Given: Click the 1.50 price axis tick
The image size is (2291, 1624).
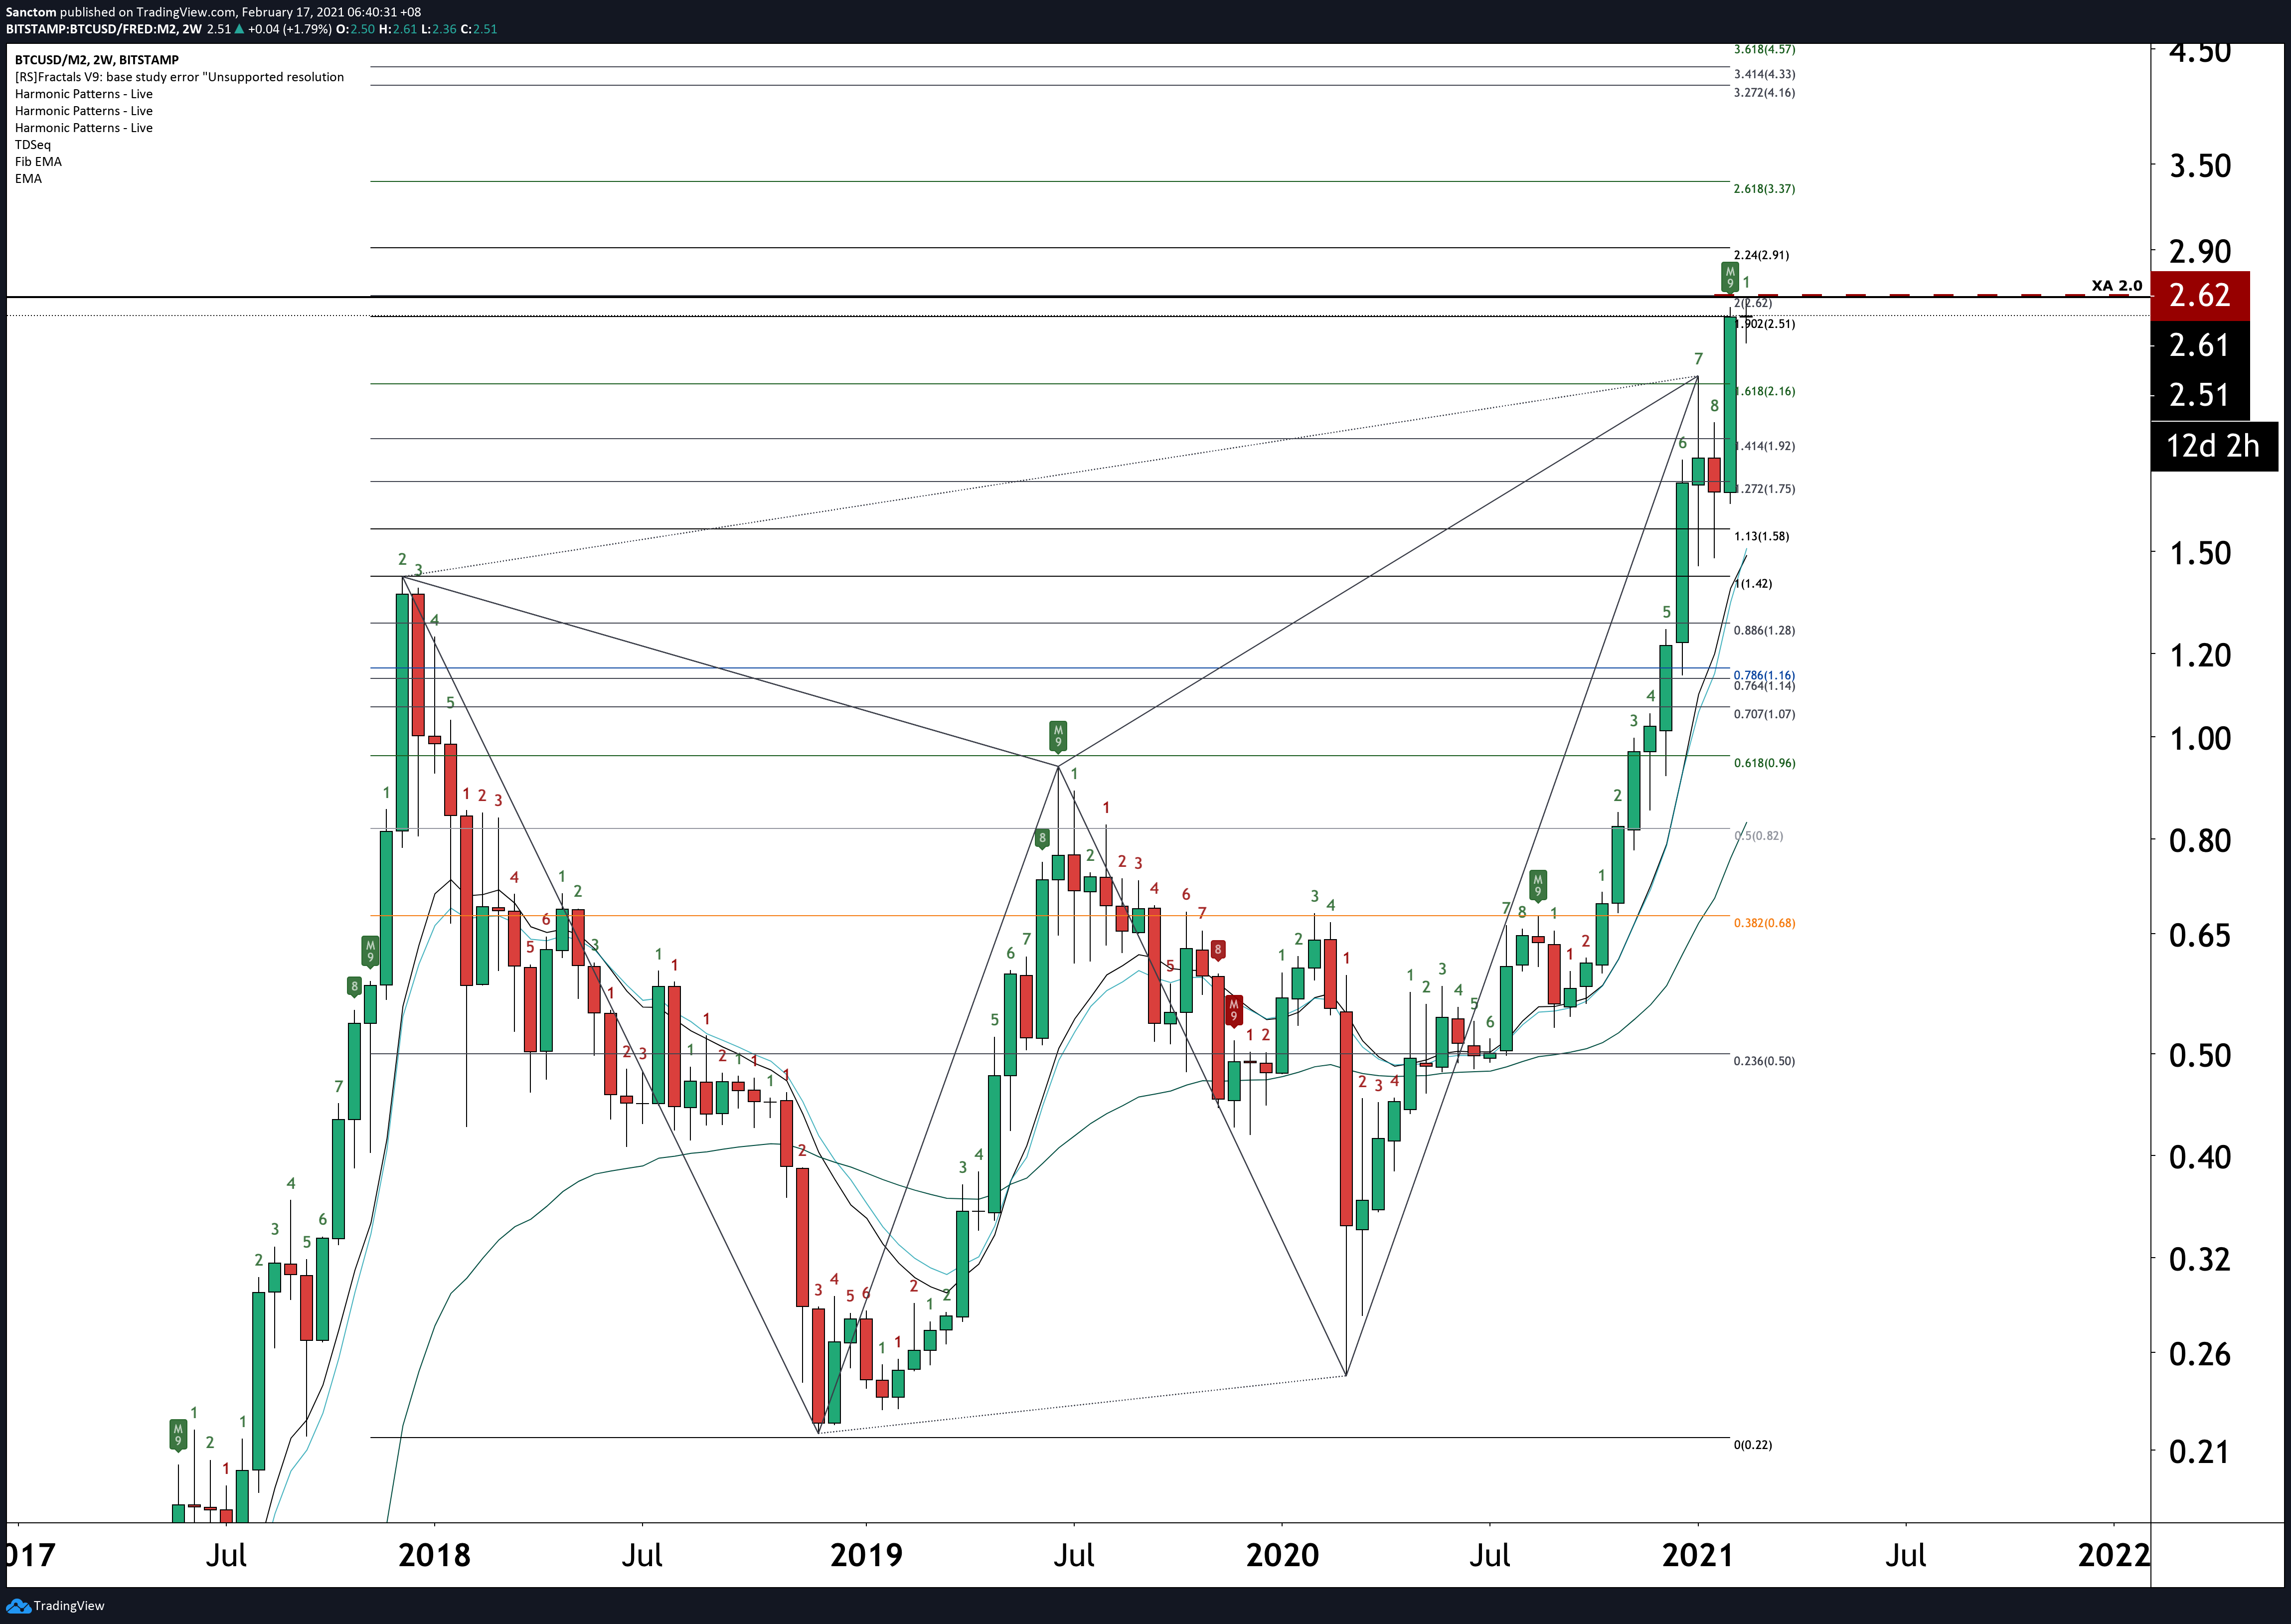Looking at the screenshot, I should [x=2199, y=553].
